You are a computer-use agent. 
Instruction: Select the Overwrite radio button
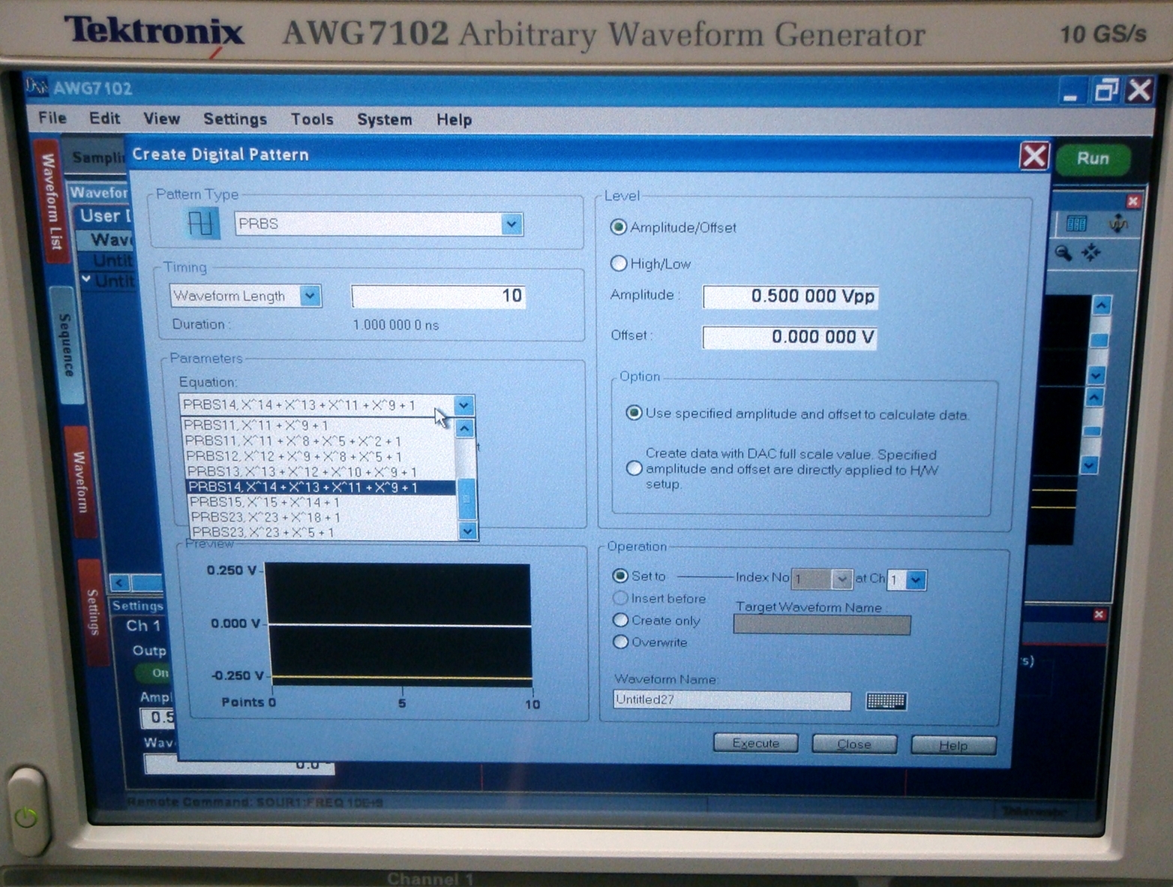[619, 642]
